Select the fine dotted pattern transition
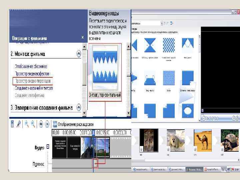Image resolution: width=240 pixels, height=180 pixels. tap(169, 78)
